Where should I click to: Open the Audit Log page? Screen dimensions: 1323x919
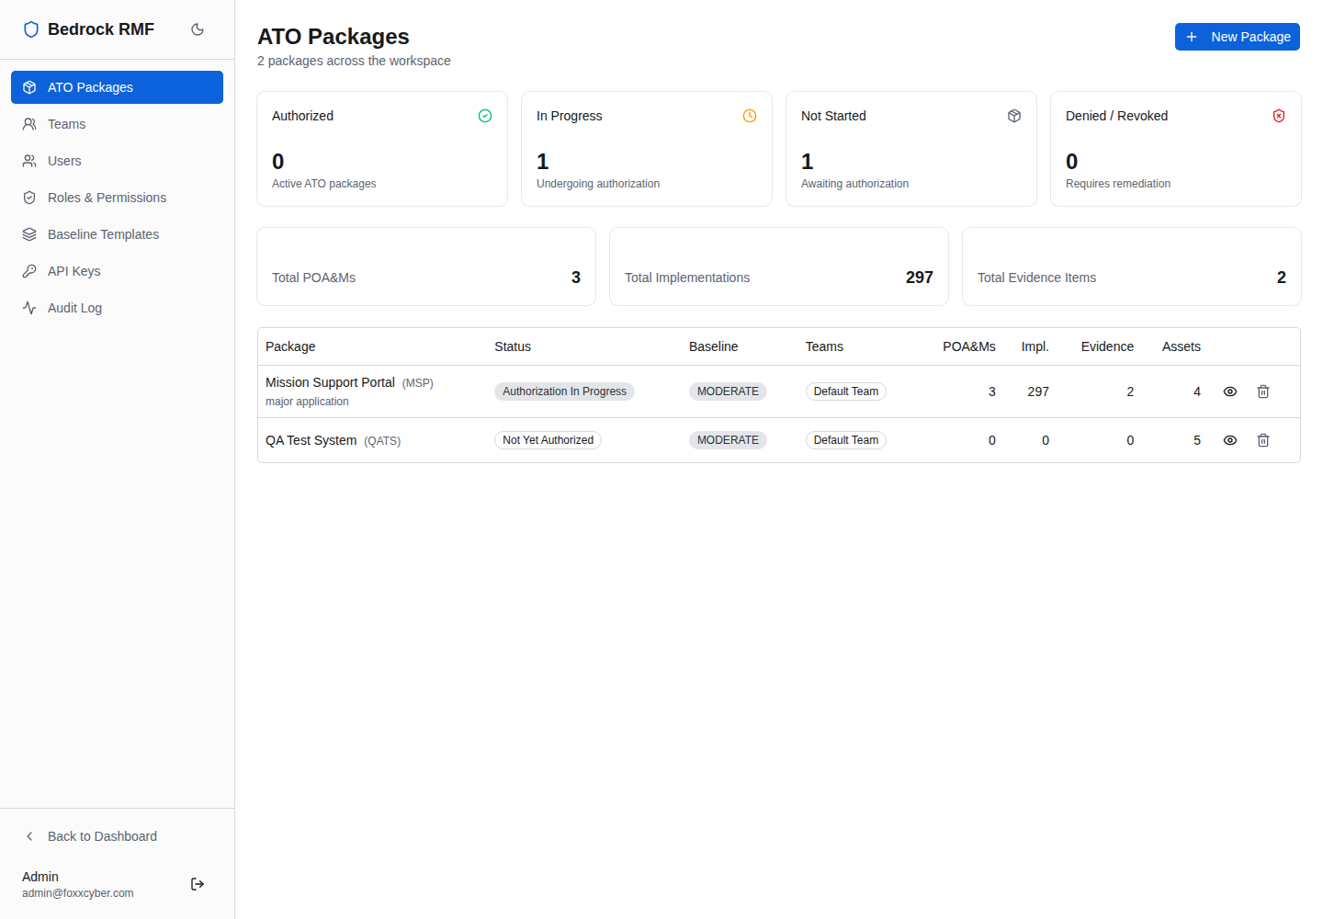tap(117, 308)
